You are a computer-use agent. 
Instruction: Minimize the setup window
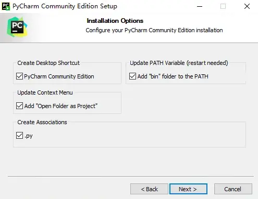coord(200,6)
